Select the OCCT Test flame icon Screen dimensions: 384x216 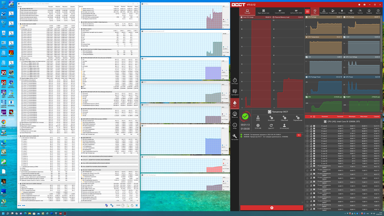(235, 103)
